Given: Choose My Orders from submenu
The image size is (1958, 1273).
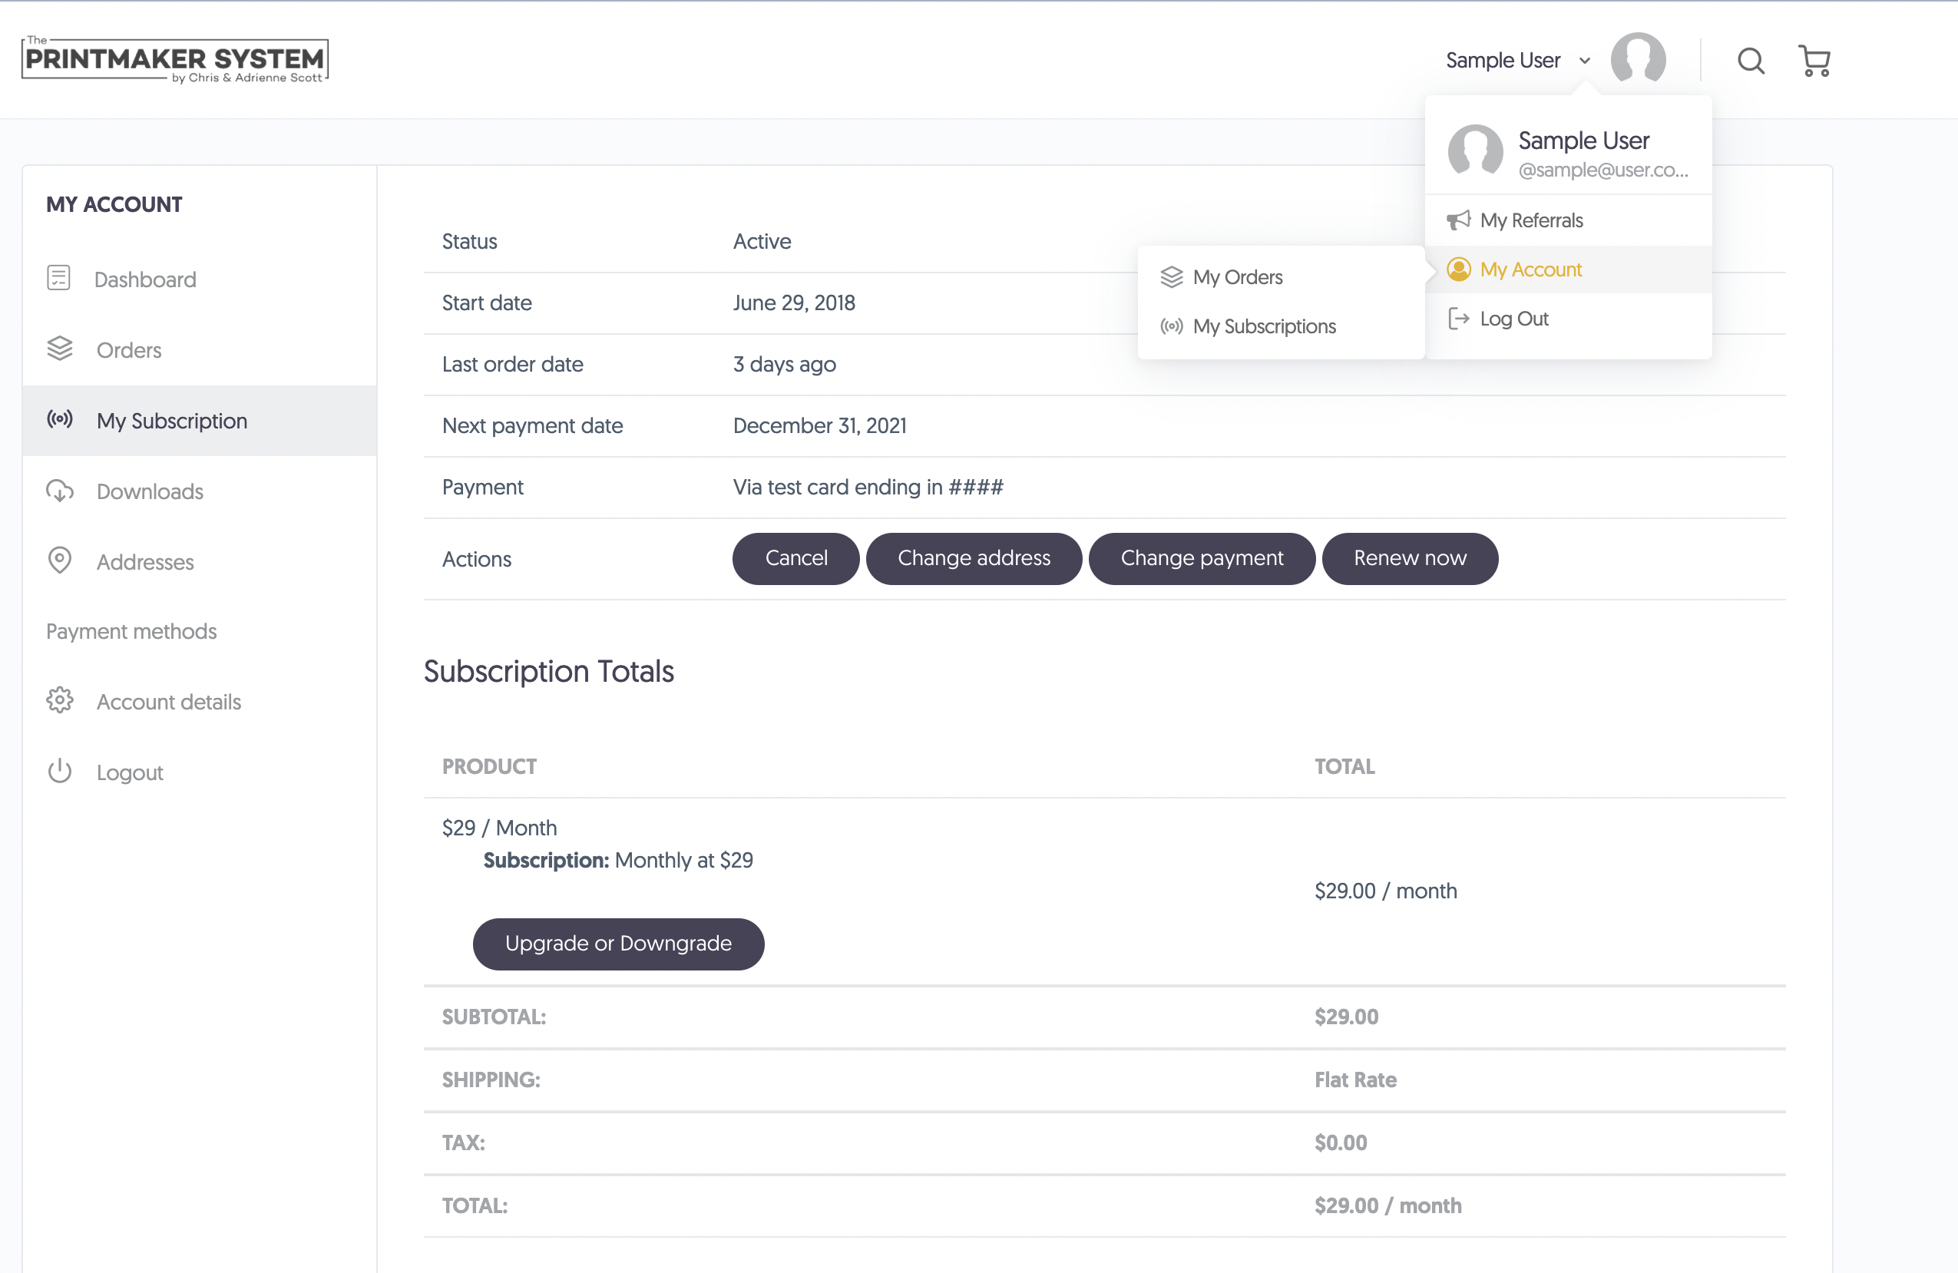Looking at the screenshot, I should [1236, 277].
